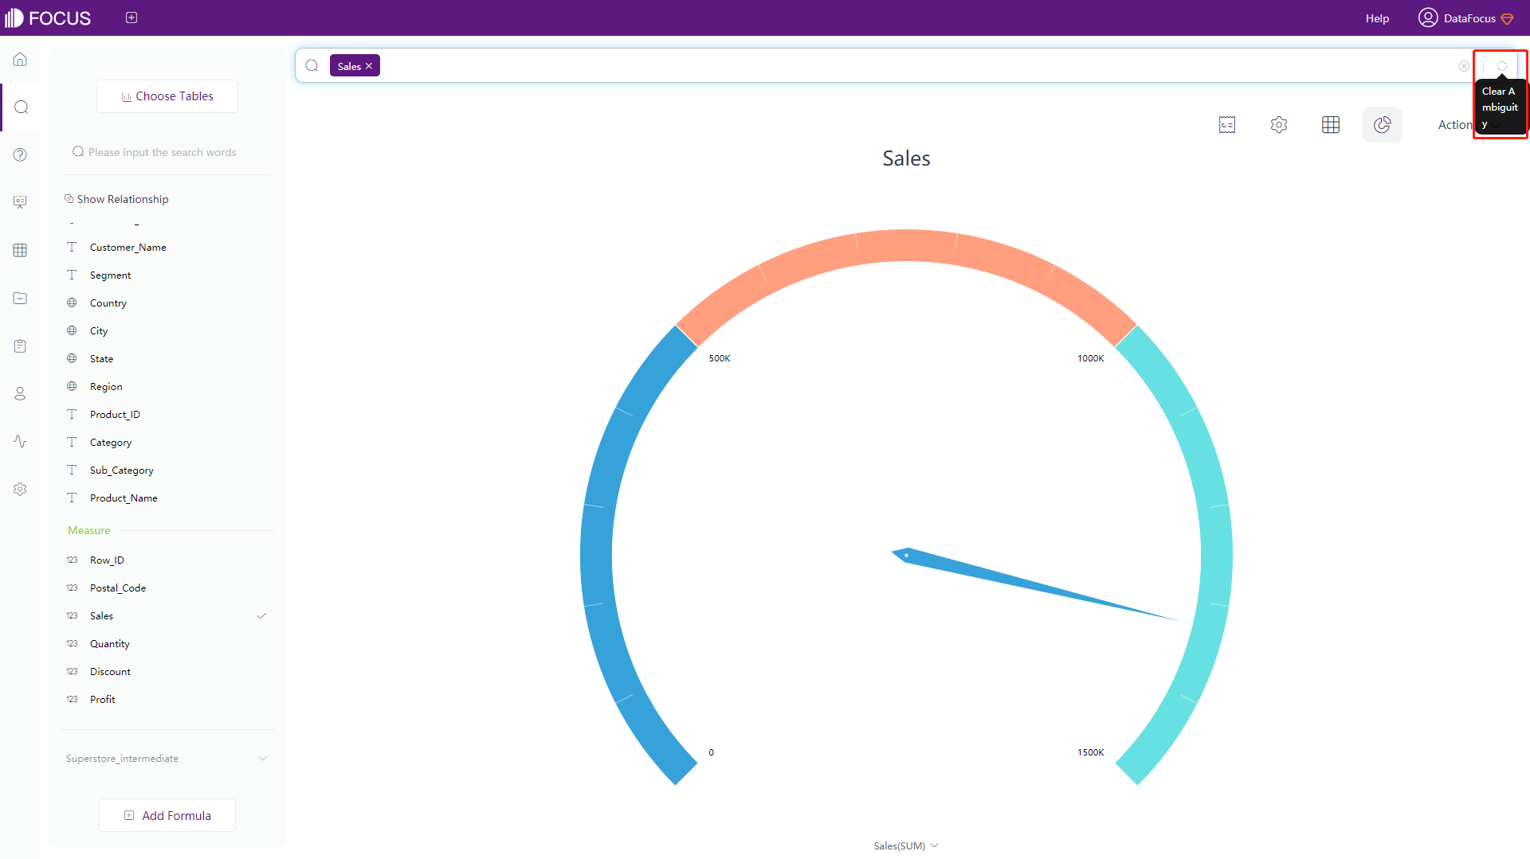The image size is (1530, 859).
Task: Open the user management sidebar icon
Action: 20,393
